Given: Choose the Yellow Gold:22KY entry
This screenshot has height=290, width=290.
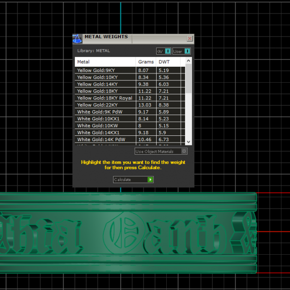Looking at the screenshot, I should click(x=105, y=105).
